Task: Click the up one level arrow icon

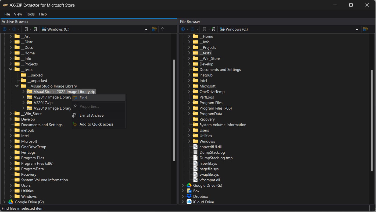Action: [163, 29]
